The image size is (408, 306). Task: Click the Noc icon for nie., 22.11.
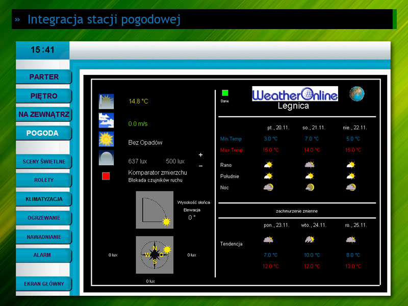[351, 187]
